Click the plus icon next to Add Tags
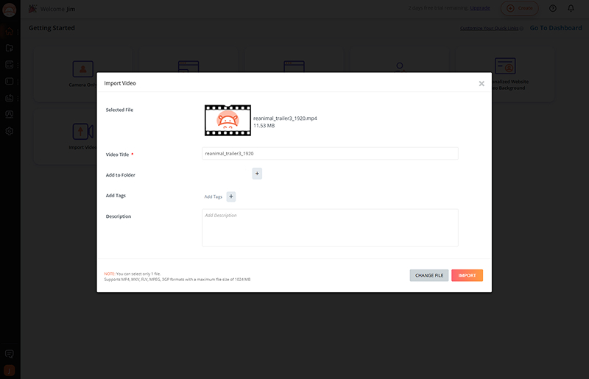This screenshot has height=379, width=589. pyautogui.click(x=230, y=196)
